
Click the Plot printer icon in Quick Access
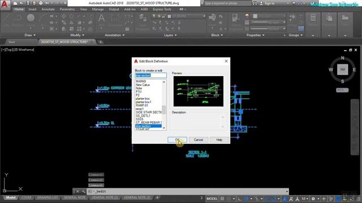(41, 3)
